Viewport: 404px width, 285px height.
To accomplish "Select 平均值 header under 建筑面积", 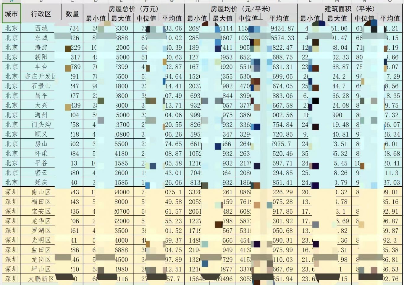I will pos(390,18).
